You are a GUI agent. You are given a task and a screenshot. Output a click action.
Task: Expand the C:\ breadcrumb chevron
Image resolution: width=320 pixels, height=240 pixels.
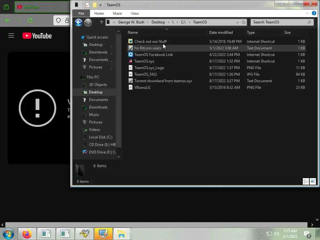pyautogui.click(x=190, y=22)
